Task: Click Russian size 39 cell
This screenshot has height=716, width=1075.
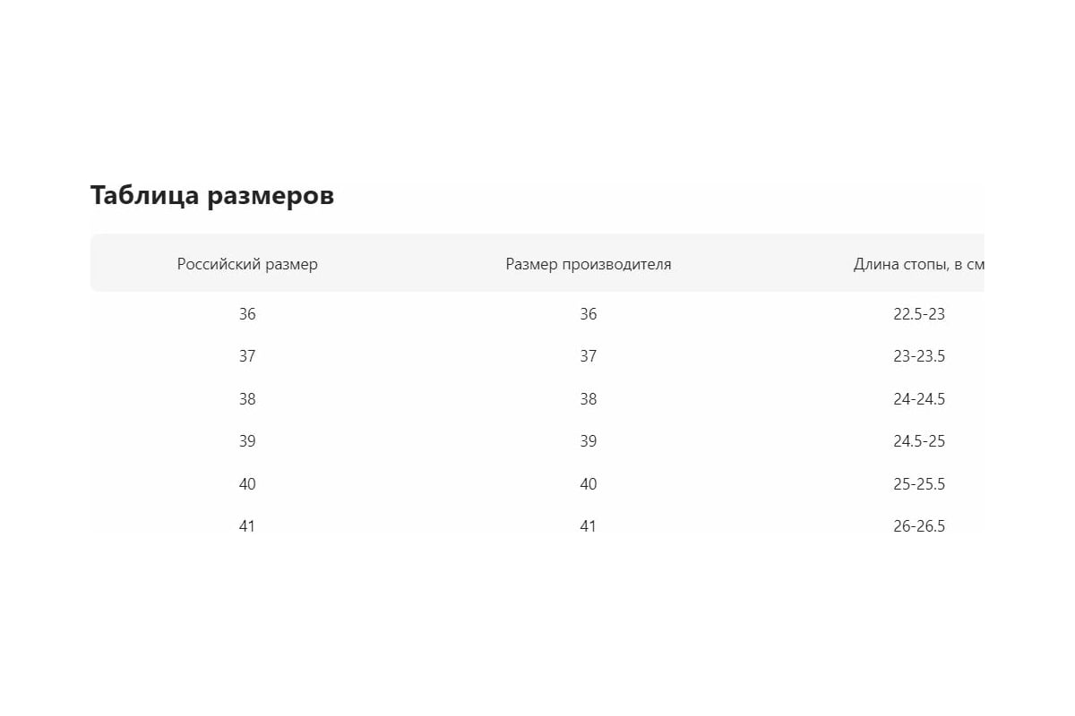Action: point(247,441)
